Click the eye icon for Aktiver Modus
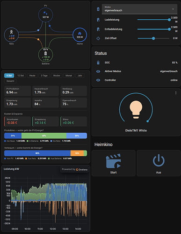 point(98,71)
